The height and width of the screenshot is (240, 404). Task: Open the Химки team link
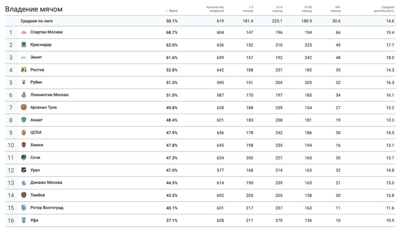(x=37, y=145)
